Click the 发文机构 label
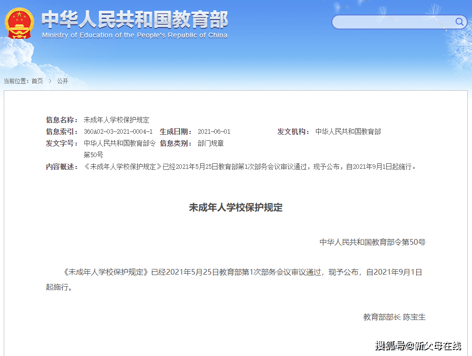 [x=293, y=131]
